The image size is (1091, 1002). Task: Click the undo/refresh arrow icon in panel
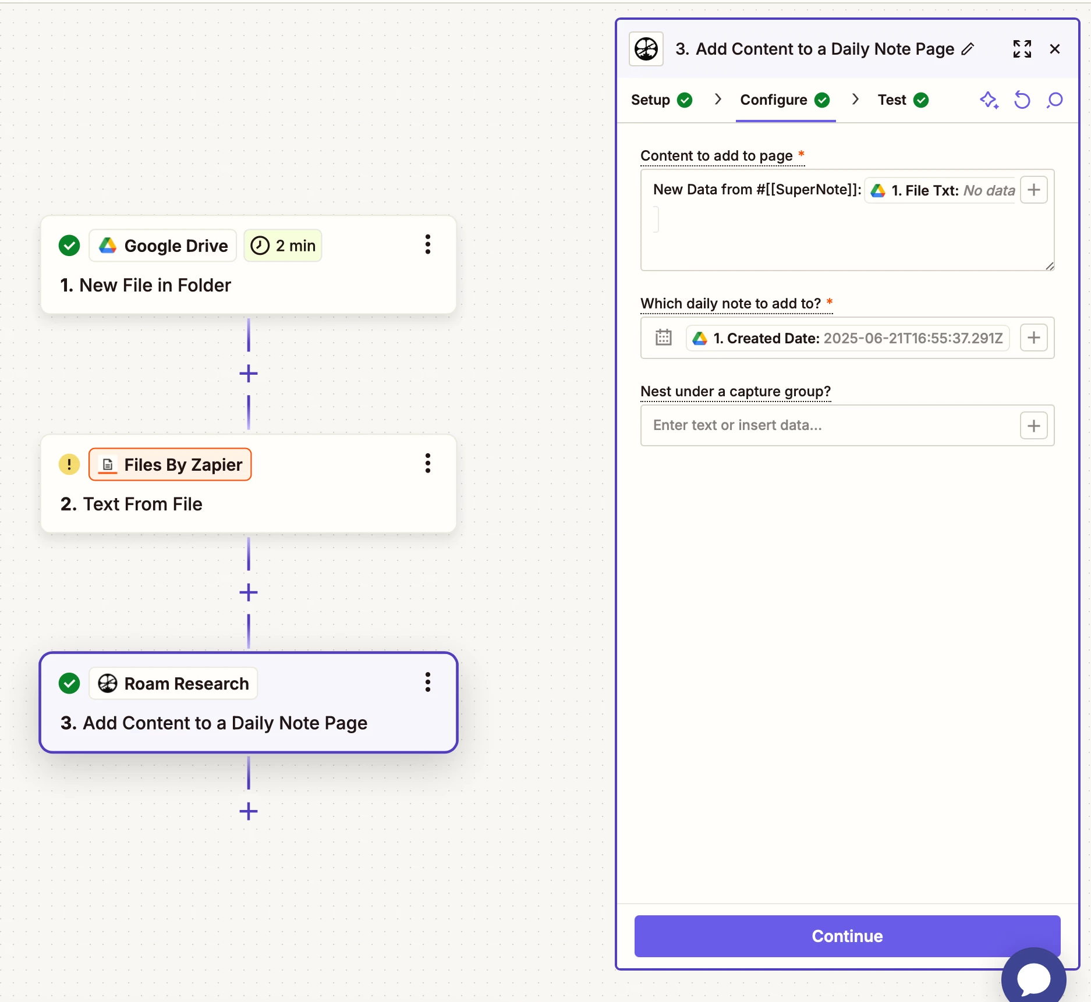pyautogui.click(x=1022, y=100)
